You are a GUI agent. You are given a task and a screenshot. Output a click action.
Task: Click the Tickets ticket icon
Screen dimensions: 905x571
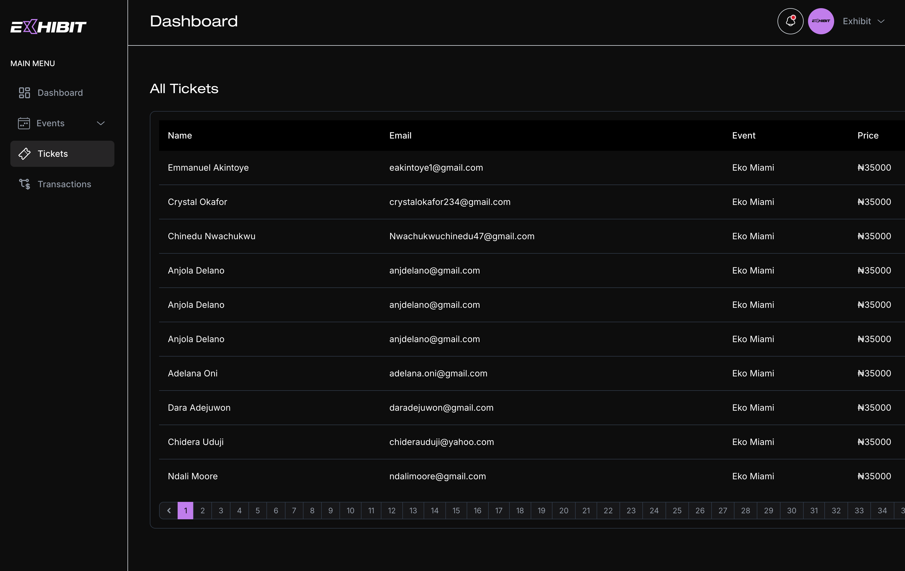coord(25,154)
